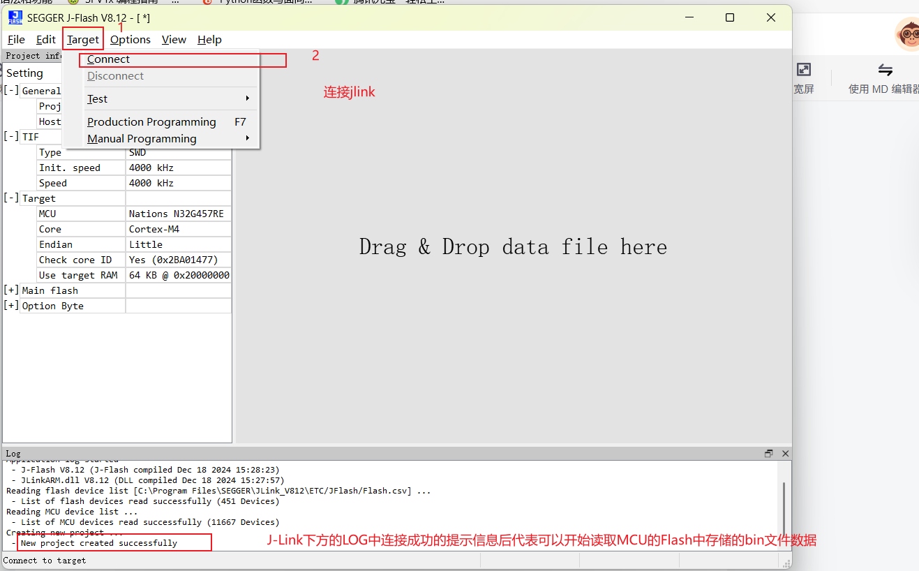This screenshot has height=571, width=919.
Task: Select Nations N32G457RE MCU value
Action: [179, 214]
